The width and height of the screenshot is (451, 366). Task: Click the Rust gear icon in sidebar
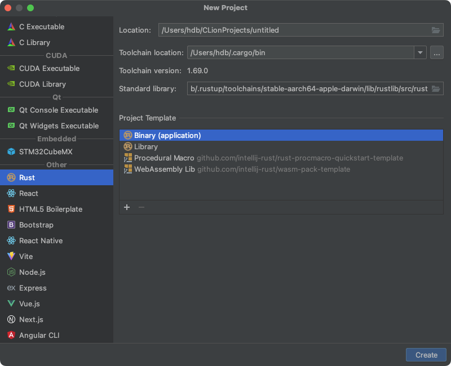11,177
